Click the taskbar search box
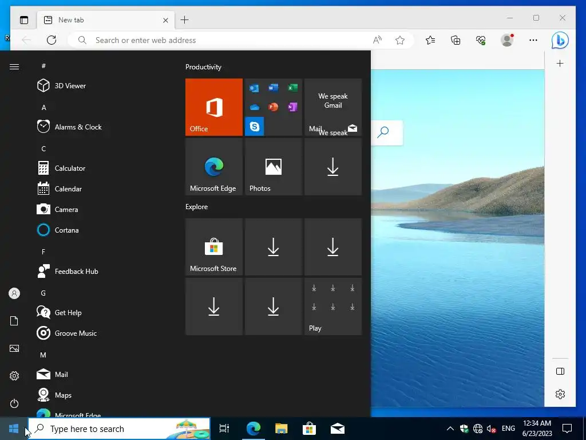The width and height of the screenshot is (586, 440). [x=119, y=429]
